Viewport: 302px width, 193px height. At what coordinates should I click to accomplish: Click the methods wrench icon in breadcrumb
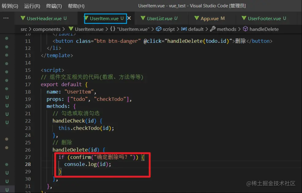click(x=213, y=29)
